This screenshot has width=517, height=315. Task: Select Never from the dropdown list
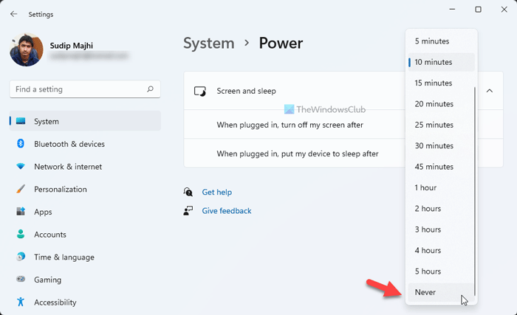(425, 292)
